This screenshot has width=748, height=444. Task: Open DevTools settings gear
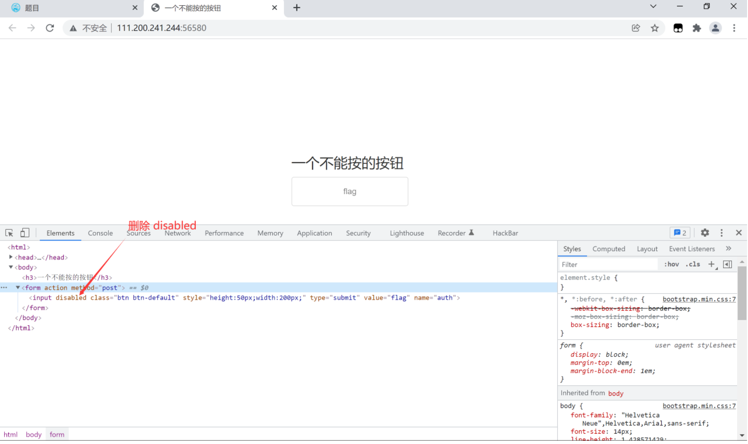pos(705,233)
